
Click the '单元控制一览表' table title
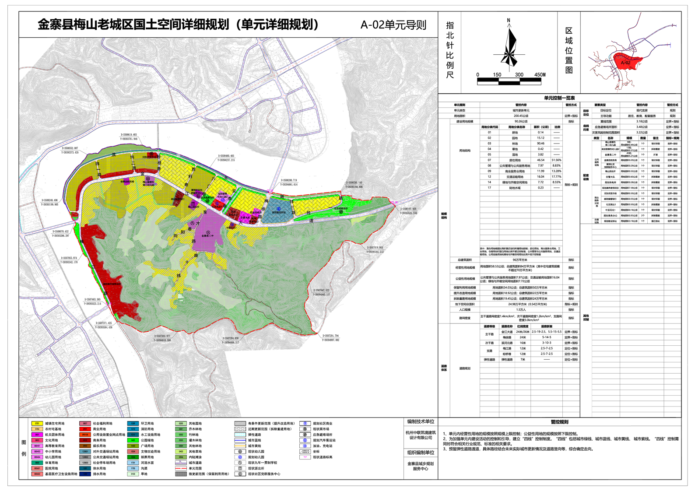pos(559,98)
